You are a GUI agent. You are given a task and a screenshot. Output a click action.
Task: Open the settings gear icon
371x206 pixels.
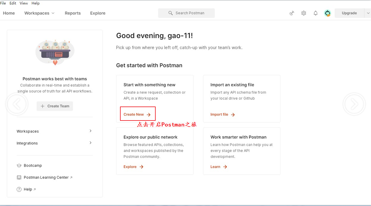pyautogui.click(x=304, y=13)
